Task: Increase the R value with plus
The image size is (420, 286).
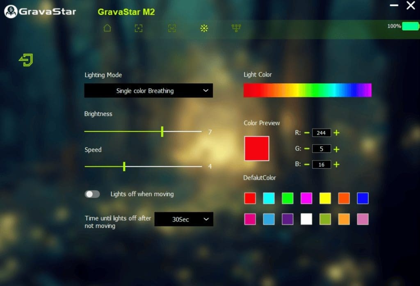Action: (x=337, y=133)
